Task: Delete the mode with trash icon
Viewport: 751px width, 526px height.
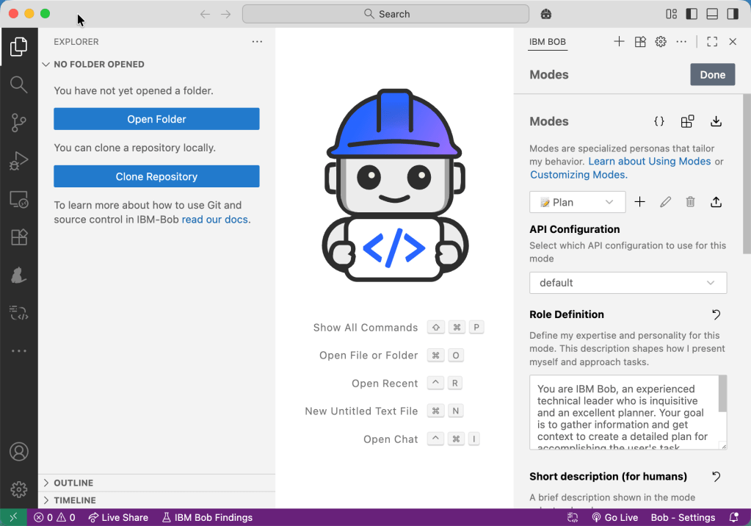Action: (x=690, y=202)
